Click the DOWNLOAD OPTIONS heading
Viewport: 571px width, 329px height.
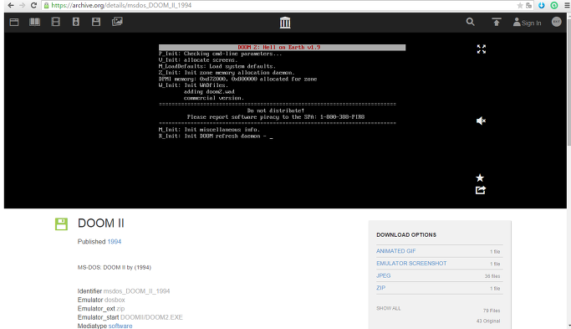point(406,235)
